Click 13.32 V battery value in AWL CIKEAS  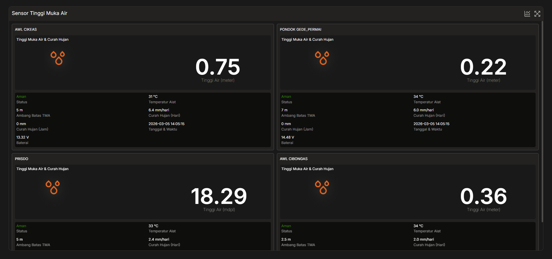pyautogui.click(x=23, y=137)
